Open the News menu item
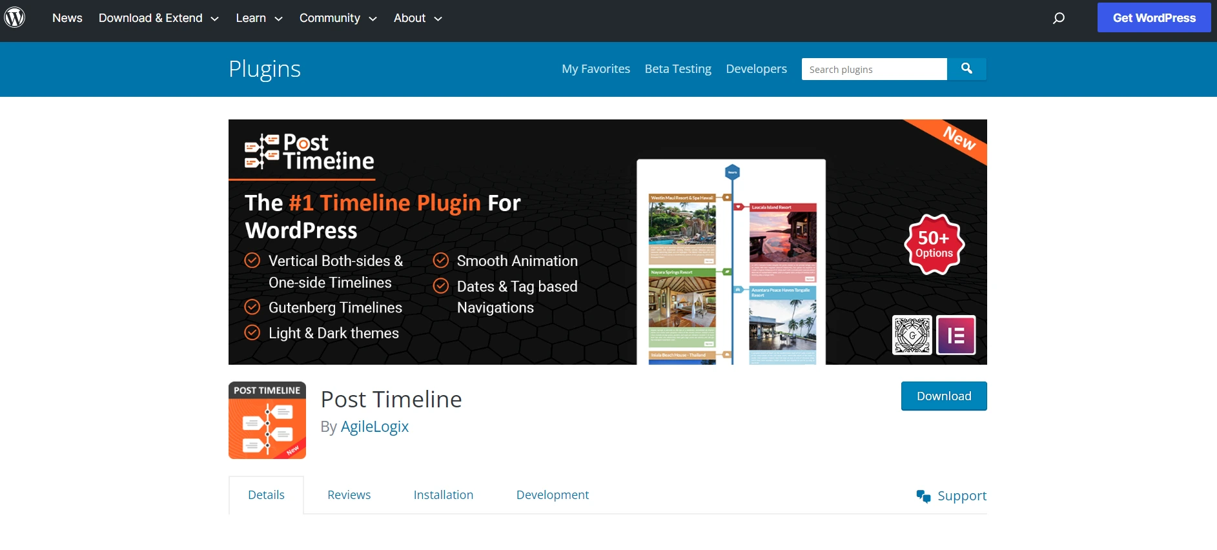Image resolution: width=1217 pixels, height=550 pixels. [x=67, y=18]
